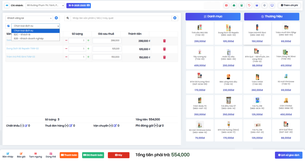Click price field showing 105,001
This screenshot has height=162, width=305.
click(x=107, y=49)
